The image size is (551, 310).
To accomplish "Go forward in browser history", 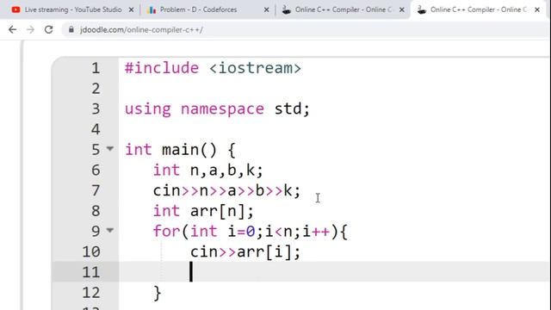I will point(31,30).
